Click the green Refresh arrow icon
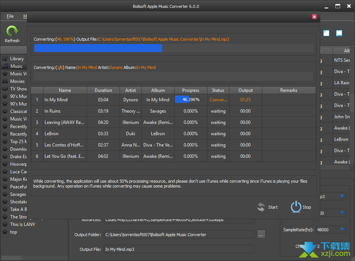The width and height of the screenshot is (355, 261). (12, 31)
